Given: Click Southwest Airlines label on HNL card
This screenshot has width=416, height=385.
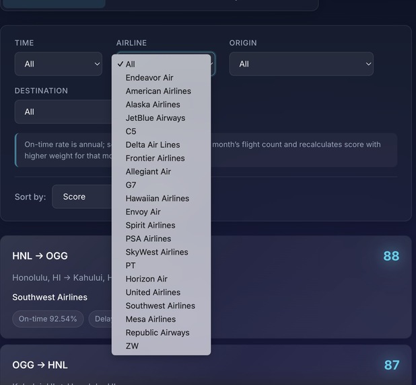Looking at the screenshot, I should 50,297.
